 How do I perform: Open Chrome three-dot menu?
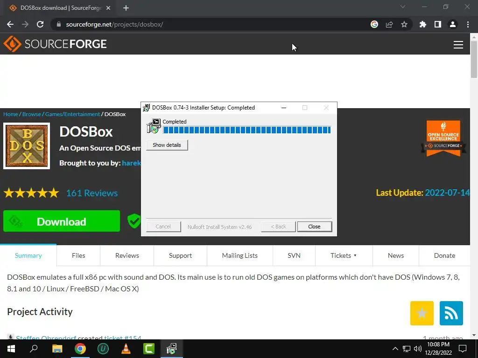[x=468, y=24]
